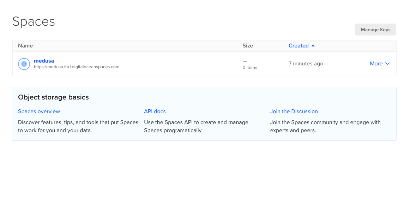Screen dimensions: 410x206
Task: Open the medusa Space name link
Action: 44,61
